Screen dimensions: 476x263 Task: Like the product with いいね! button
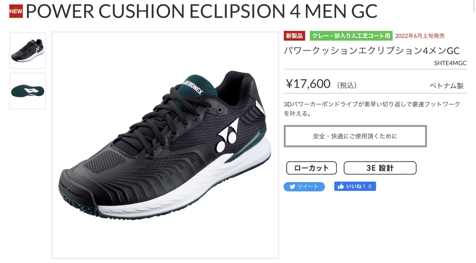[x=355, y=186]
